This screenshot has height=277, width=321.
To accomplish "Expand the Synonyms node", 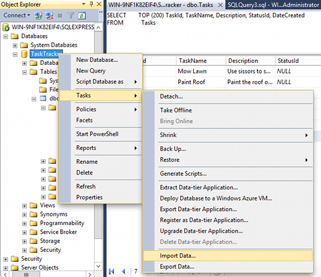I will [25, 215].
